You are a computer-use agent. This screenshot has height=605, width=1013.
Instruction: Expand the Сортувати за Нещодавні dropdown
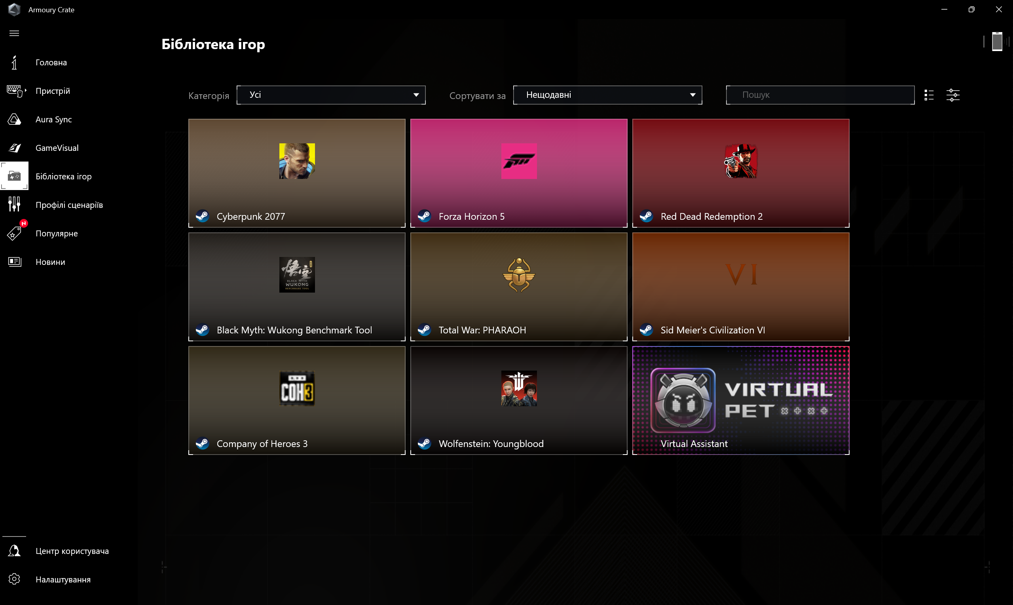tap(607, 95)
